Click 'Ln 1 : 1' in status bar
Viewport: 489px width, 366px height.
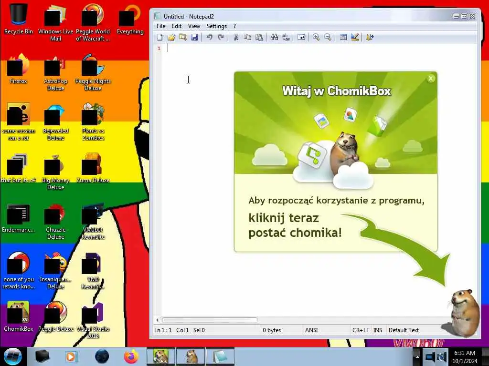[x=163, y=330]
